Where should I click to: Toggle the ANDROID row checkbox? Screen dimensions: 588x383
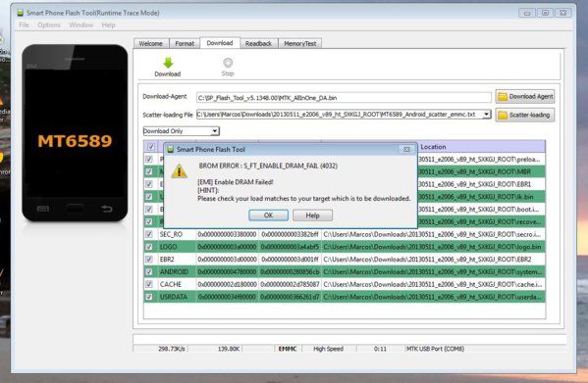point(149,271)
